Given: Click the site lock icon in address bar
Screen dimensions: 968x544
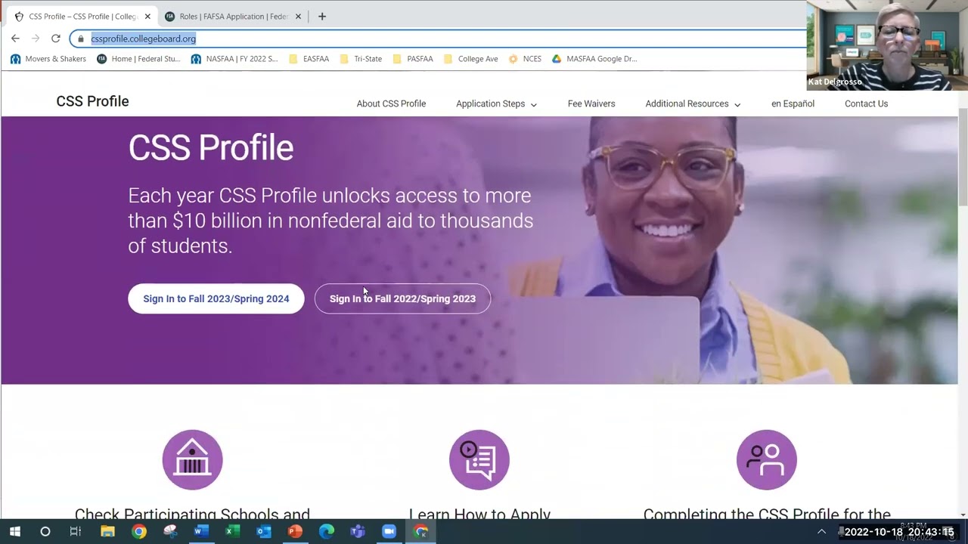Looking at the screenshot, I should coord(80,39).
